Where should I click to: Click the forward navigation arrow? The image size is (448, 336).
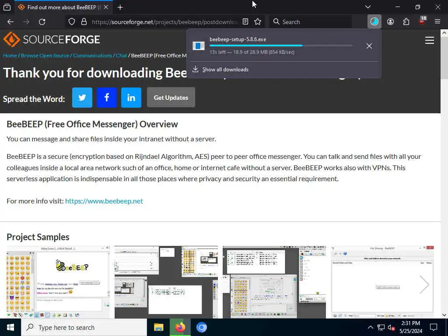26,22
